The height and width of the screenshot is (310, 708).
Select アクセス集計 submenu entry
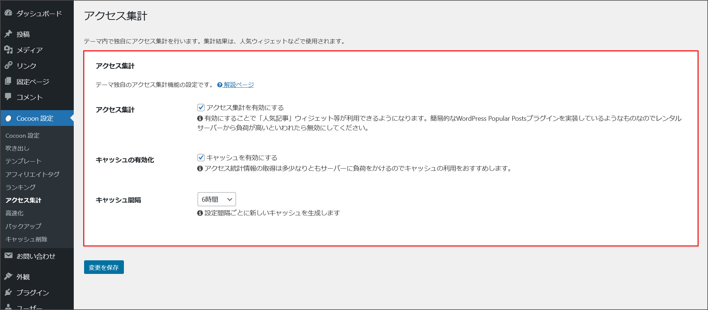[23, 200]
